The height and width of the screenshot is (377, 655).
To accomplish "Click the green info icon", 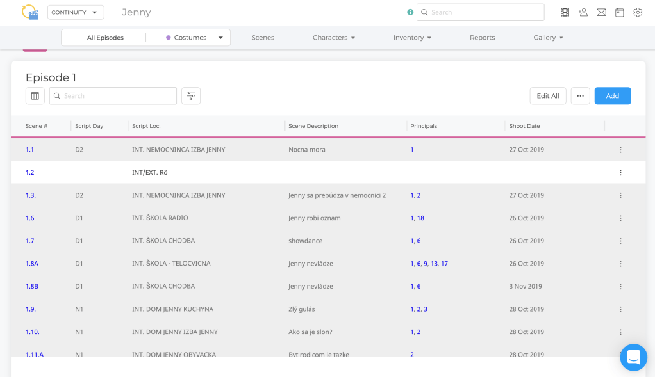I will click(410, 12).
